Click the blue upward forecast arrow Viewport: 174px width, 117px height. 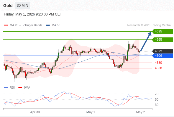click(x=146, y=41)
